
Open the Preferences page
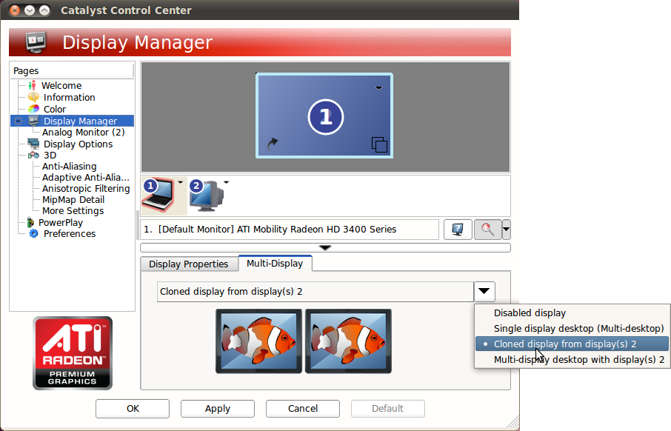pos(70,234)
